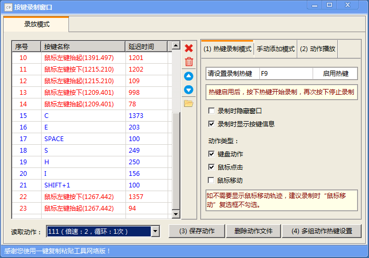Open (4) 多组动作热键设置
Viewport: 369px width, 258px height.
pos(321,231)
